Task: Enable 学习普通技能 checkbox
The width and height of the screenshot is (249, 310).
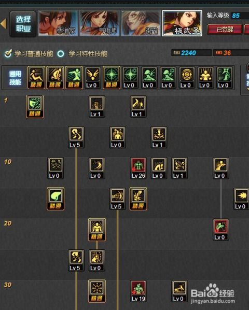Action: (x=8, y=53)
